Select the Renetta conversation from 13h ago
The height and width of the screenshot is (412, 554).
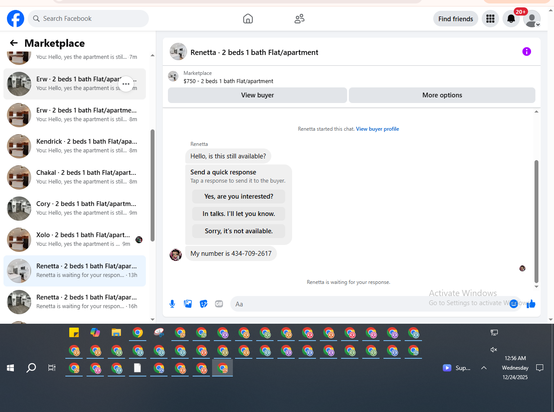click(x=74, y=271)
